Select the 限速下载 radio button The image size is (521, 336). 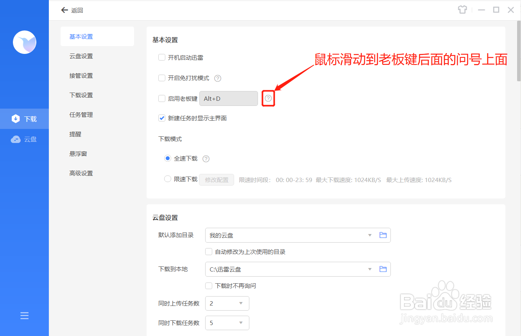[168, 179]
